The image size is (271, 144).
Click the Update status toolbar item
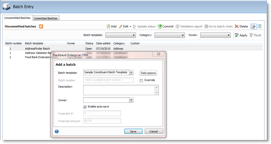(144, 26)
